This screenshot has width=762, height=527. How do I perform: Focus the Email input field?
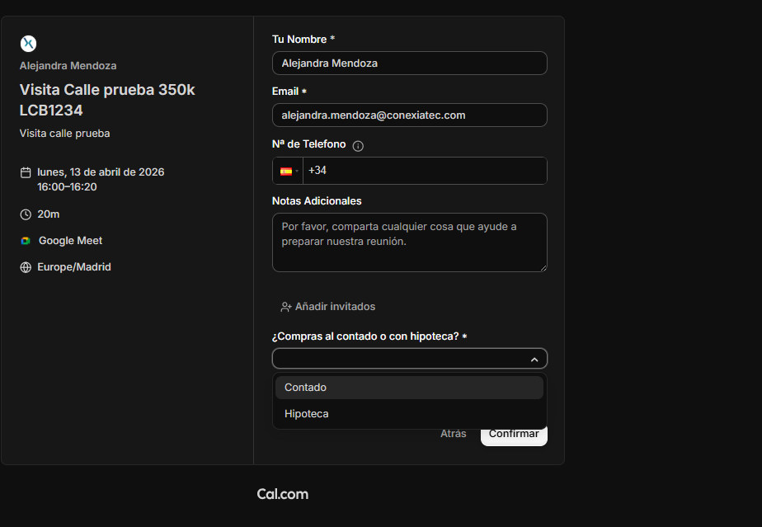click(409, 115)
